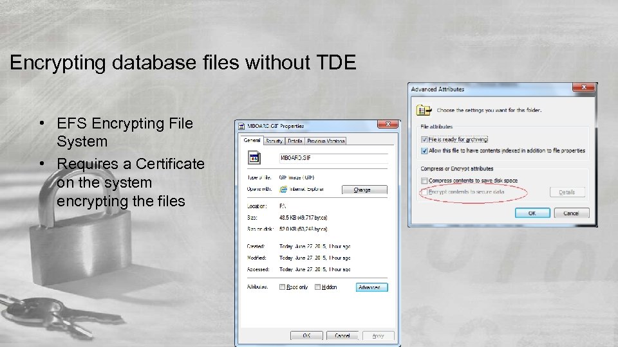Click the folder attributes icon in Advanced Attributes

tap(424, 110)
